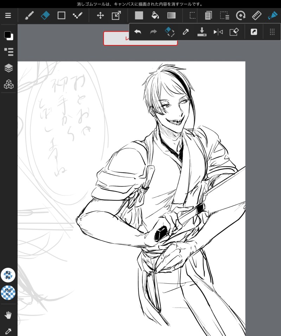Open the hamburger main menu
Image resolution: width=281 pixels, height=336 pixels.
point(8,15)
